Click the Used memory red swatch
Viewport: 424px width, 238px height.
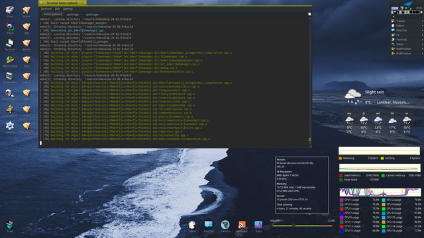(341, 175)
